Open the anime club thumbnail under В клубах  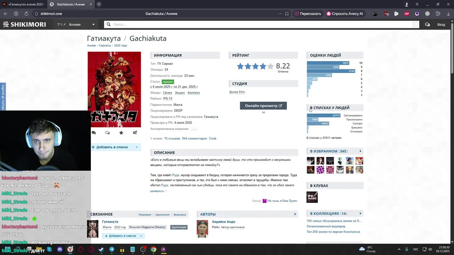click(x=312, y=197)
